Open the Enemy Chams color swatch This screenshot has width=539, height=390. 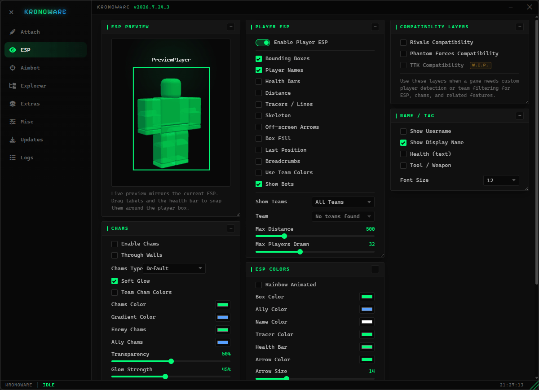(223, 330)
